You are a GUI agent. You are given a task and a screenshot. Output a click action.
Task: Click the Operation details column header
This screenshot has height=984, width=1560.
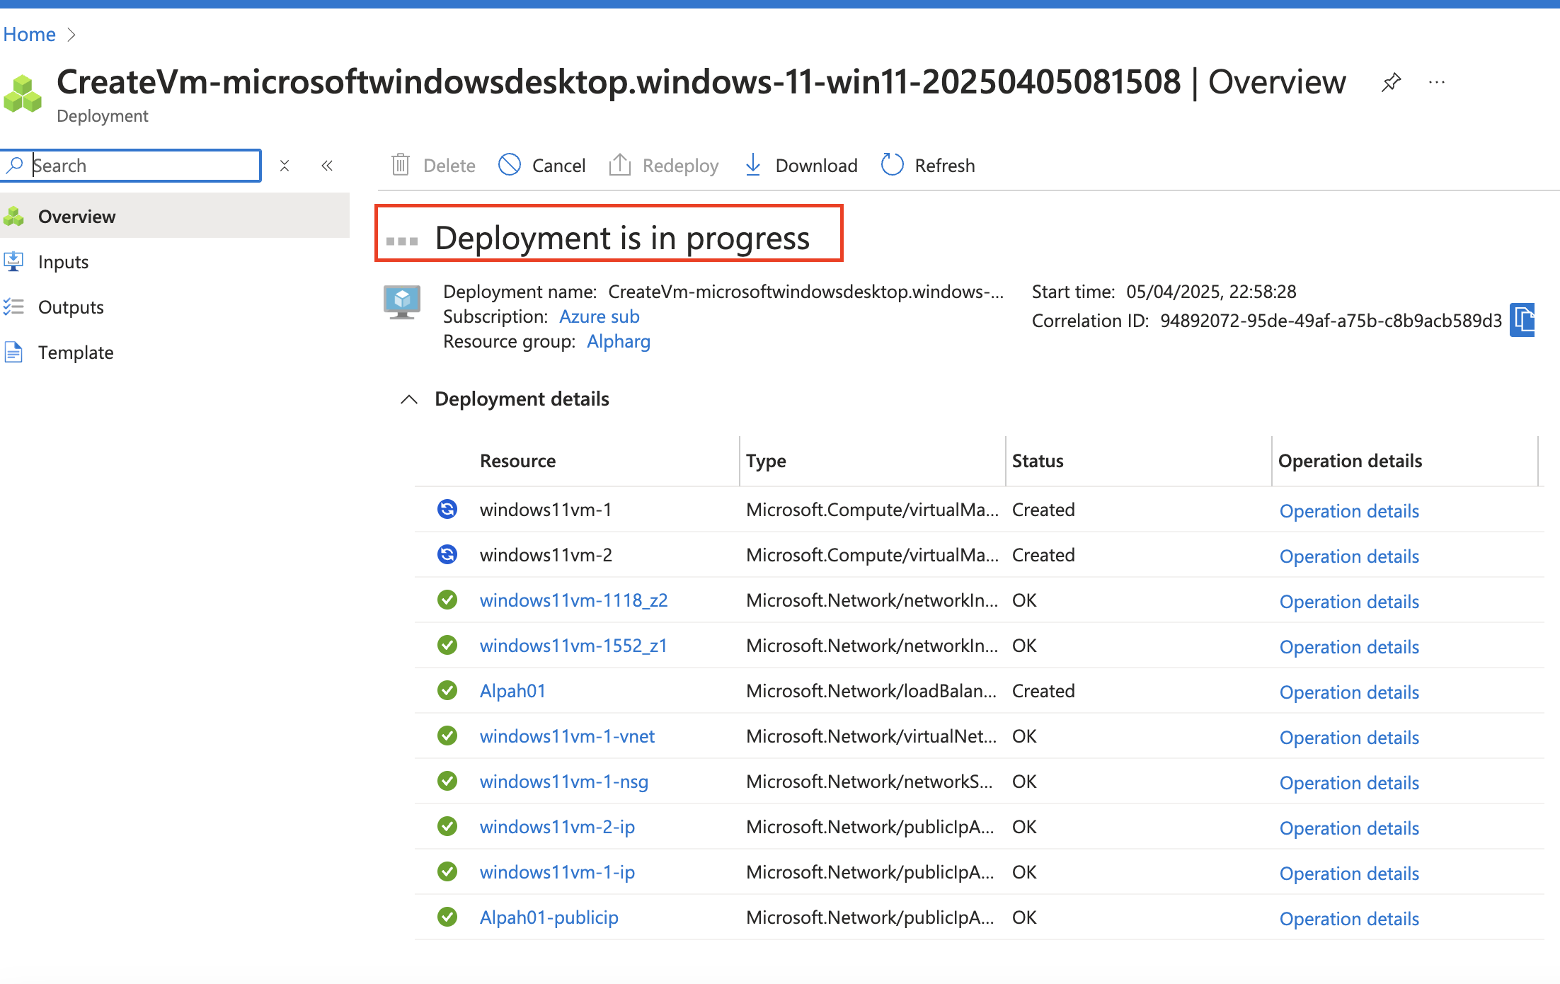point(1350,461)
